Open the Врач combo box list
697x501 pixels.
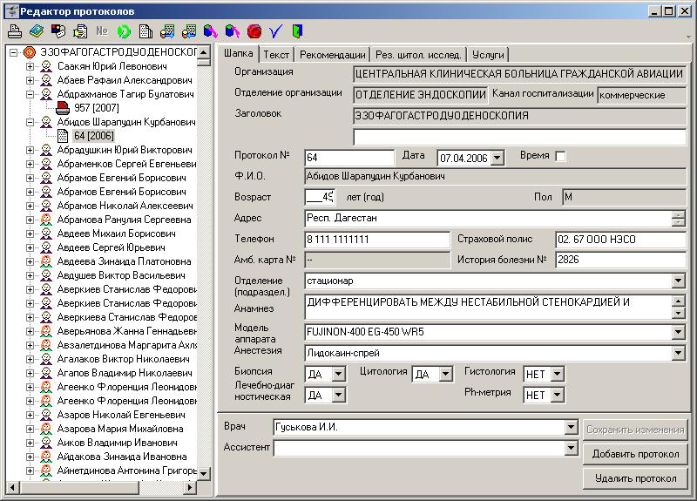coord(572,428)
